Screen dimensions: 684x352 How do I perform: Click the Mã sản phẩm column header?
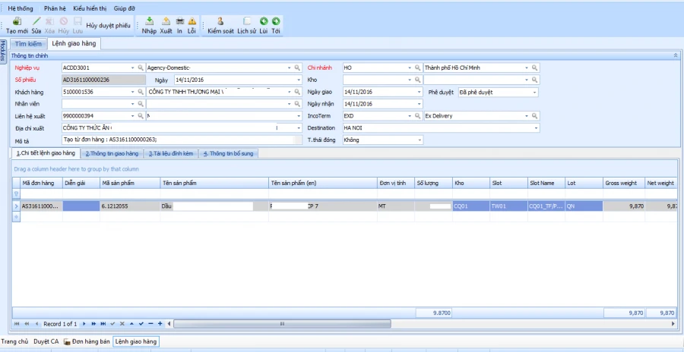[x=130, y=183]
